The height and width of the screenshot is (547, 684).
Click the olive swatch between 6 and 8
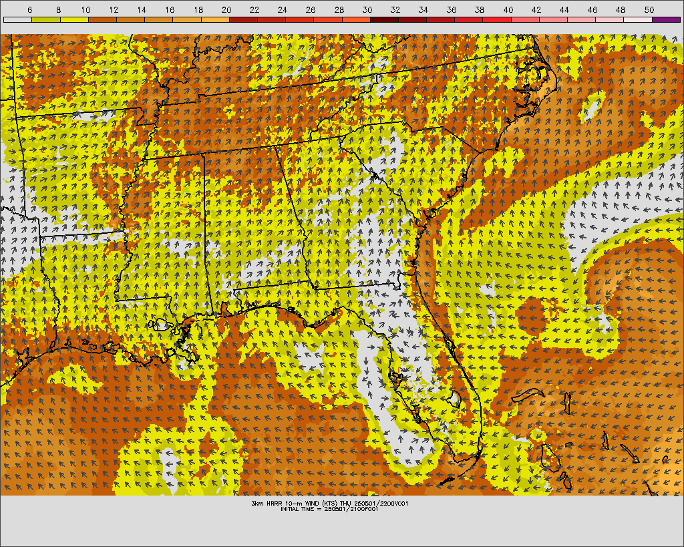(46, 19)
